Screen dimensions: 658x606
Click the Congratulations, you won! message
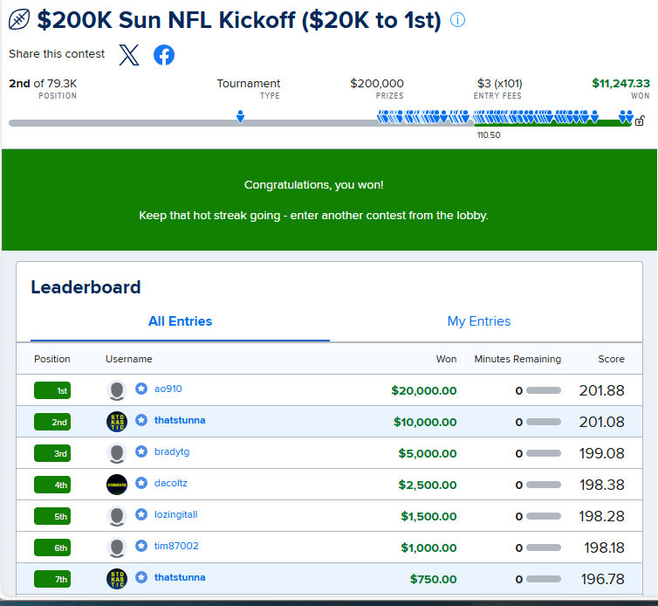pyautogui.click(x=314, y=185)
